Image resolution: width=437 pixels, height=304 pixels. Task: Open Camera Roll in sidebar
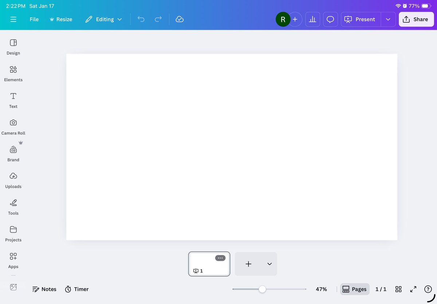tap(13, 127)
